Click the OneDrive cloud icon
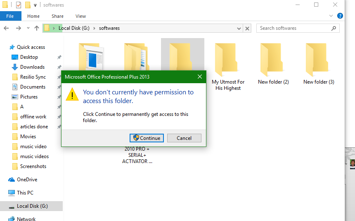Viewport: 355px width, 221px height. (x=12, y=180)
